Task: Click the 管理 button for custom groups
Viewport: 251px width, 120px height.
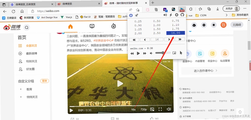Action: 45,81
